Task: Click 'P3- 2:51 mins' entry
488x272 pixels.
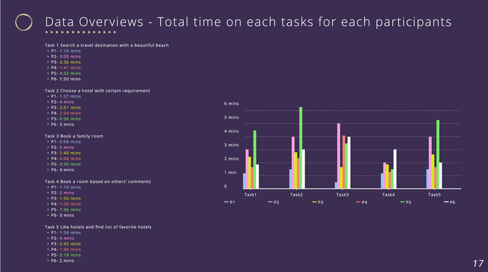Action: pyautogui.click(x=66, y=108)
